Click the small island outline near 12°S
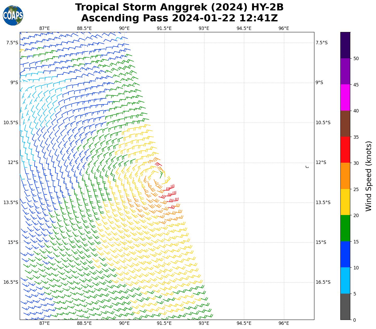This screenshot has height=329, width=376. click(307, 167)
